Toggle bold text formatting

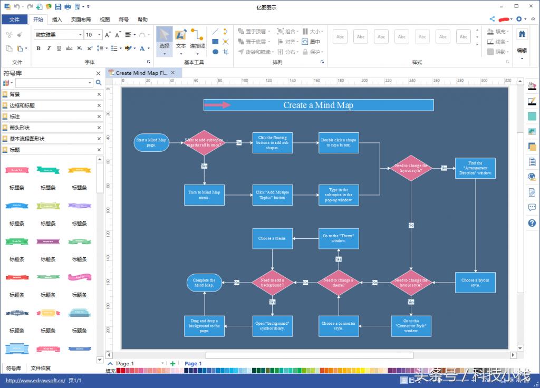click(x=38, y=48)
